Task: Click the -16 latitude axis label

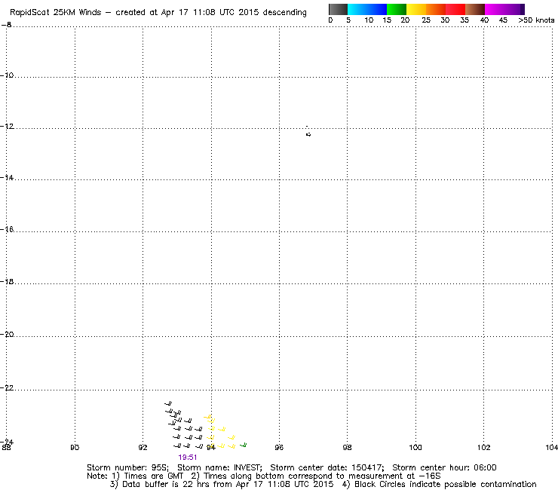Action: click(7, 229)
